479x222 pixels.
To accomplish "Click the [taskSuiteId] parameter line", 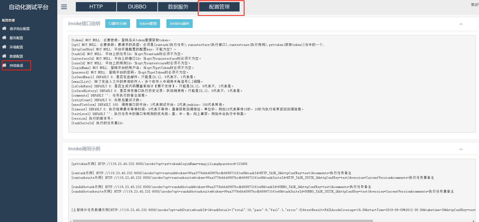I will pos(98,123).
